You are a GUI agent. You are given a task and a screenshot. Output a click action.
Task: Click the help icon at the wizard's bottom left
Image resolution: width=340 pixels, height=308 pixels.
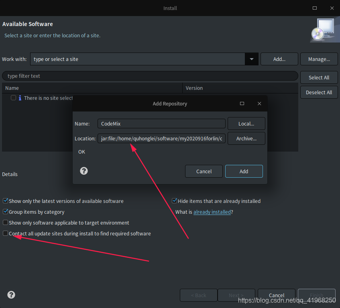point(11,294)
